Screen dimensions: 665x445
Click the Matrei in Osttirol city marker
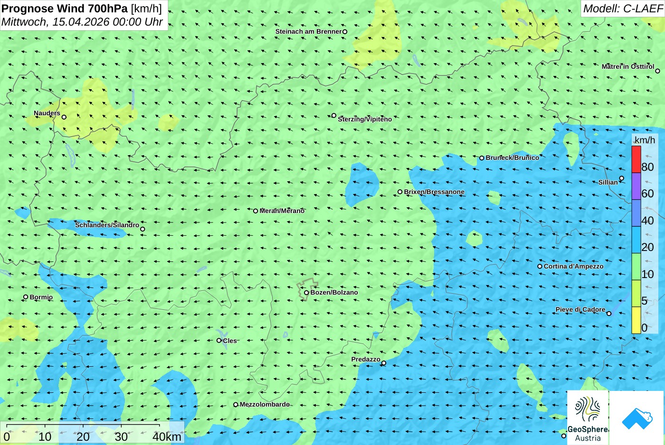coord(657,71)
